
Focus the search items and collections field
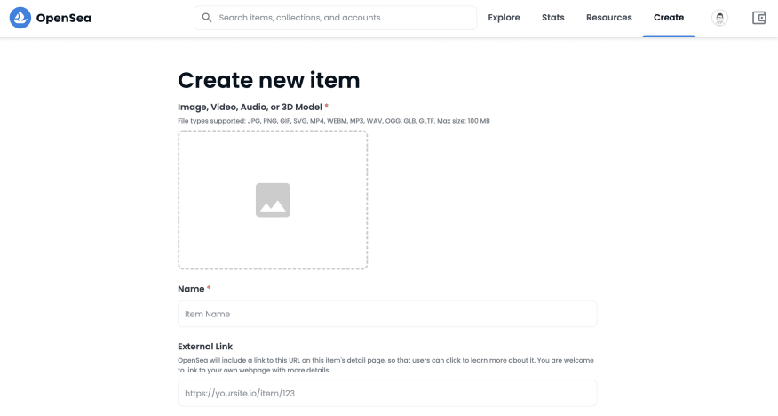[336, 18]
